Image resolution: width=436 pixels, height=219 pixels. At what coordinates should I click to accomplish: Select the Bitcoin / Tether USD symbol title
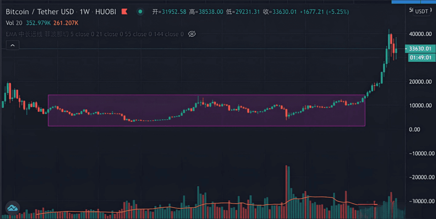click(40, 12)
